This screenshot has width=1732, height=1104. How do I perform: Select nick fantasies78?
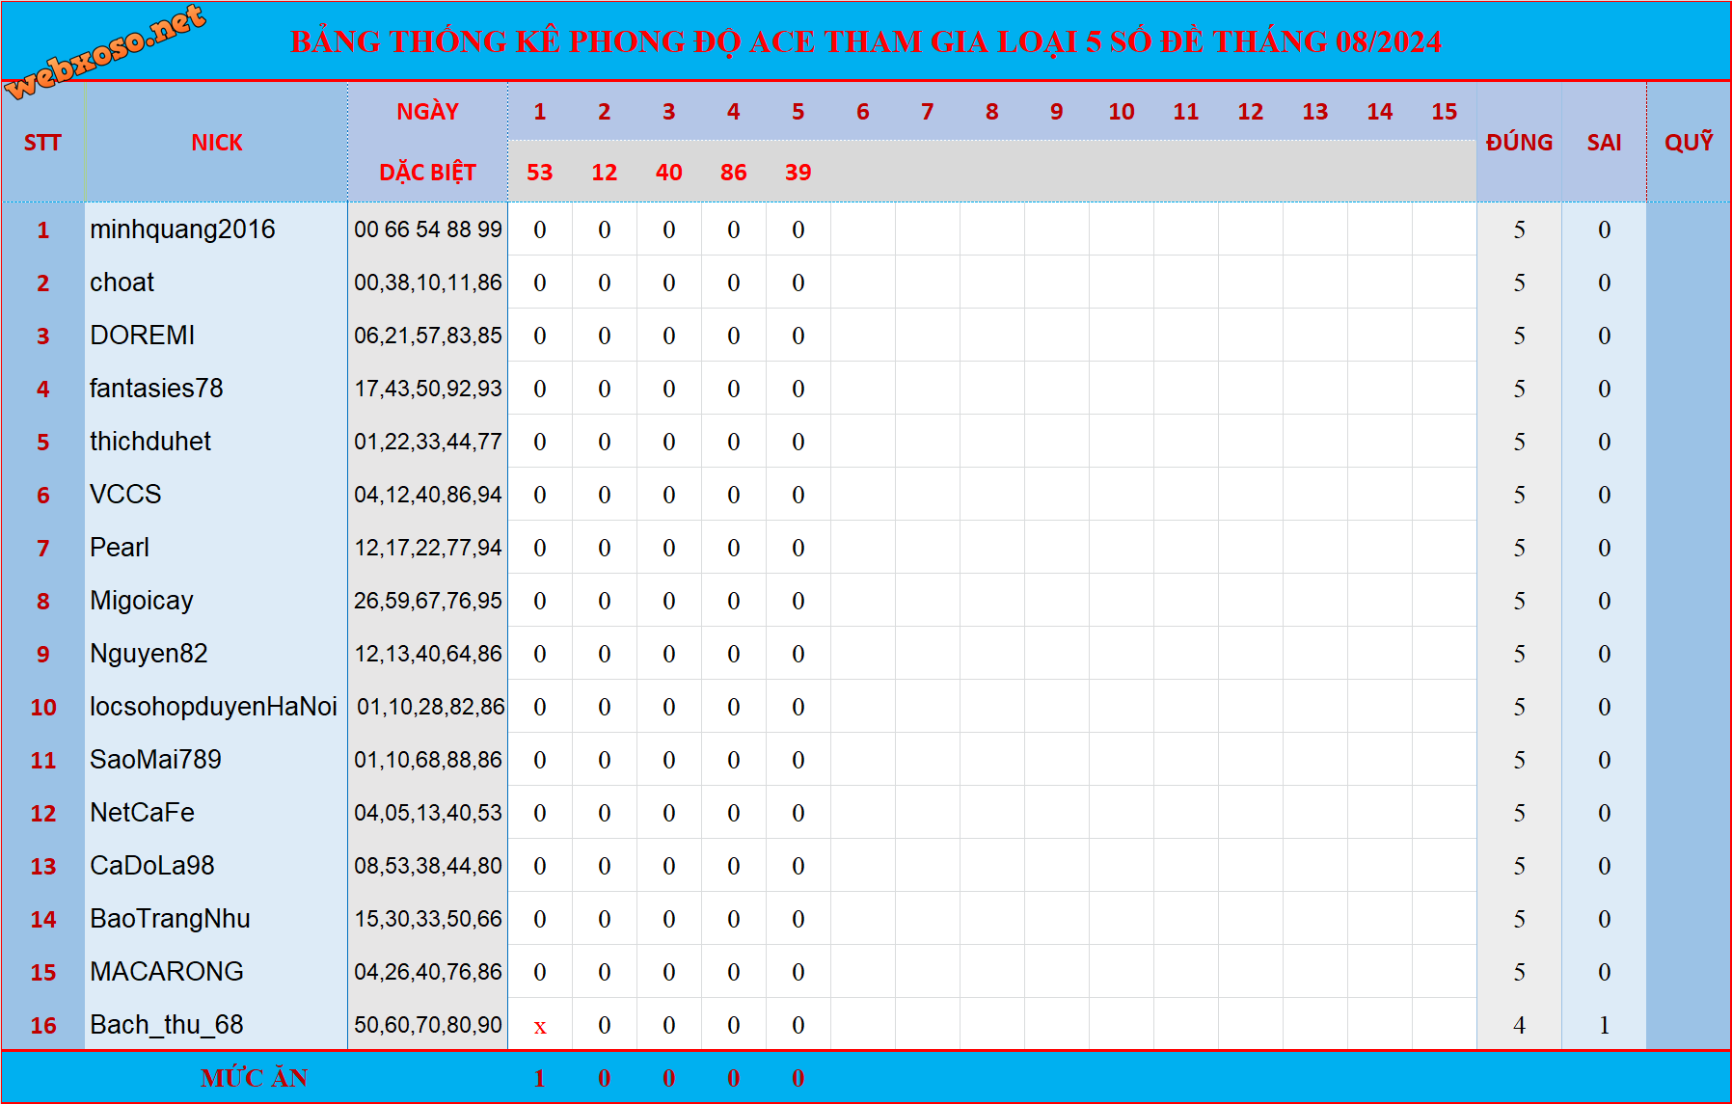pyautogui.click(x=156, y=389)
